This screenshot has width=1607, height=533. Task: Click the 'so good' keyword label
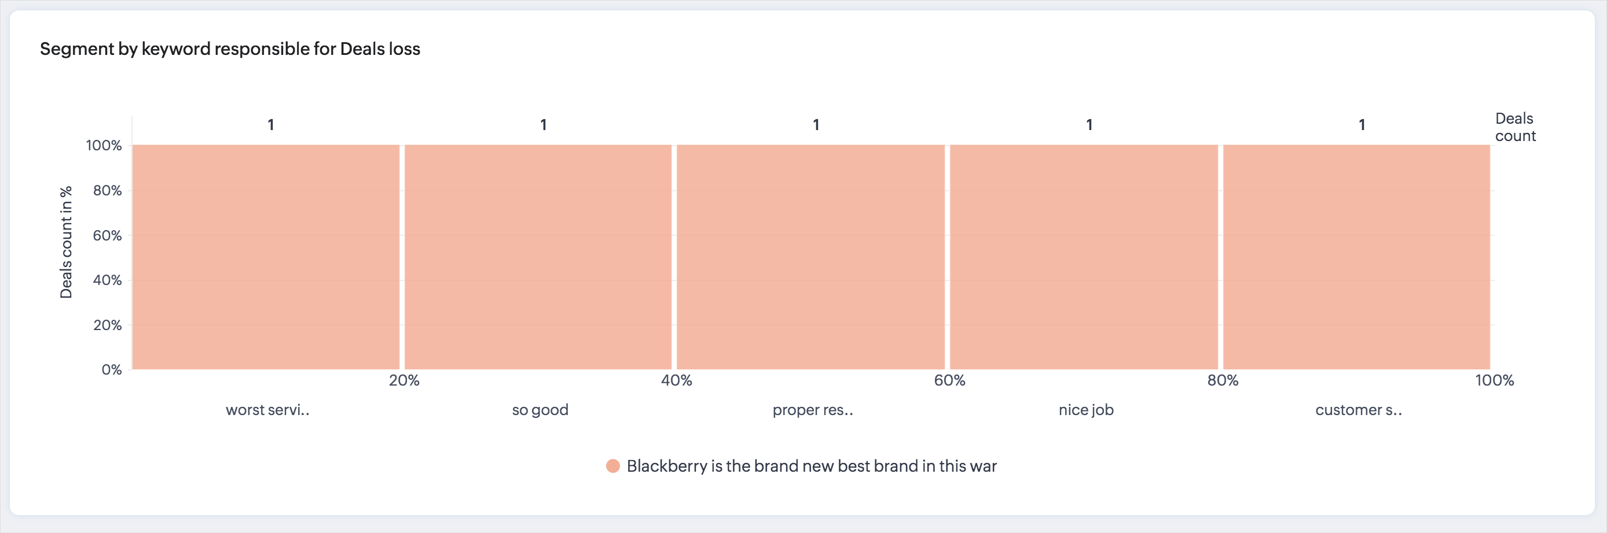(540, 410)
